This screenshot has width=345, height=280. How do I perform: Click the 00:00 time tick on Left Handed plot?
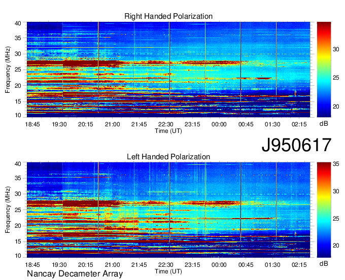click(219, 265)
